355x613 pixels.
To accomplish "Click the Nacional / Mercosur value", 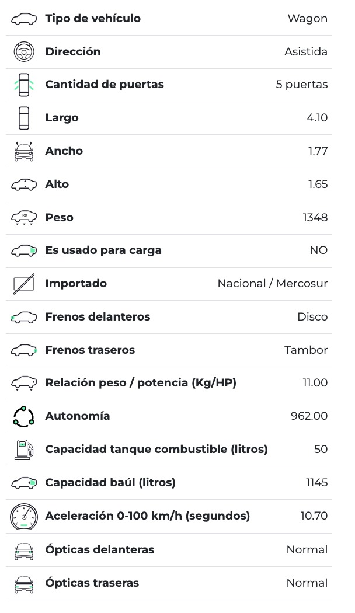I will (x=272, y=284).
